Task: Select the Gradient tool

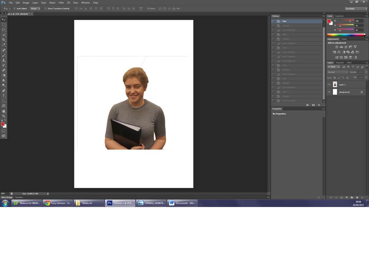Action: click(x=3, y=76)
